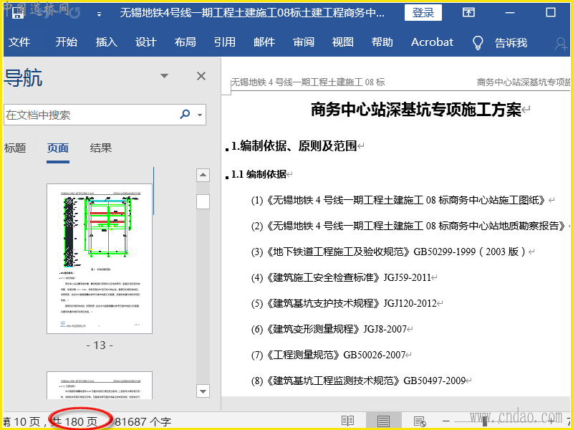Click the 81687 个字 word count
Viewport: 573px width, 430px height.
143,421
